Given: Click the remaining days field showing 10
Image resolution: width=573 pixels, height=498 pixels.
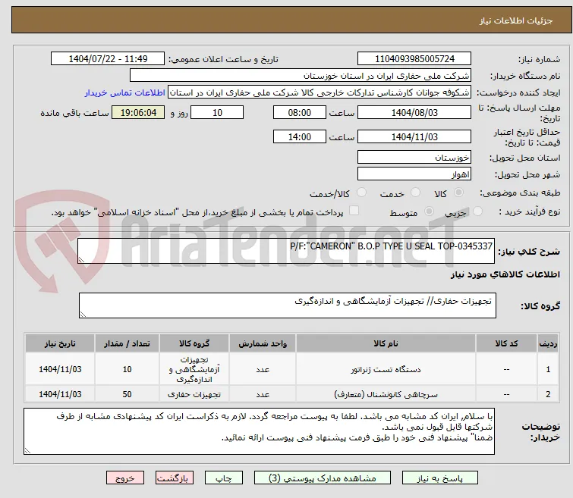Looking at the screenshot, I should point(217,112).
